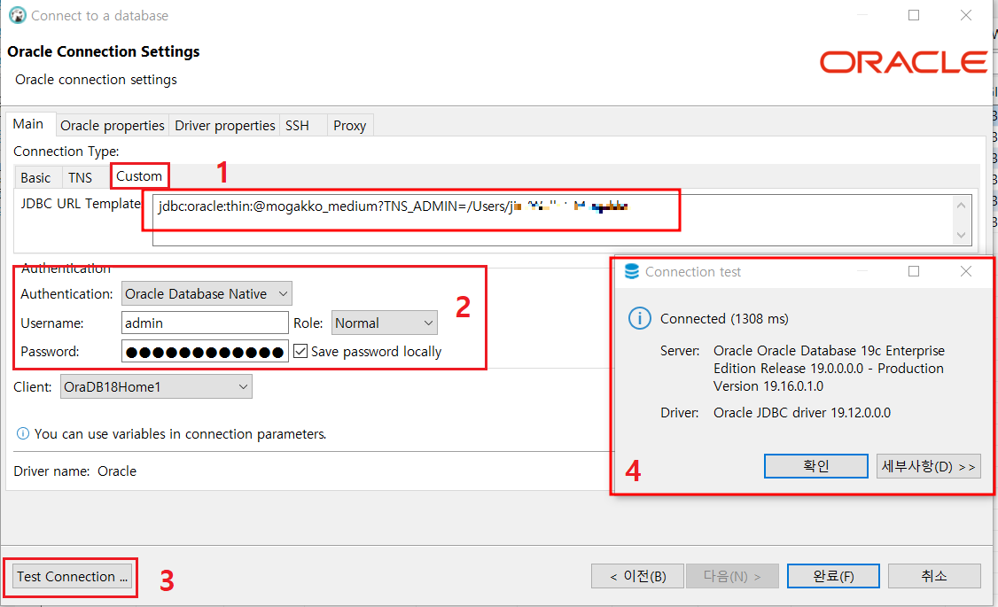Click the 취소 cancel button
The image size is (998, 607).
click(x=933, y=577)
